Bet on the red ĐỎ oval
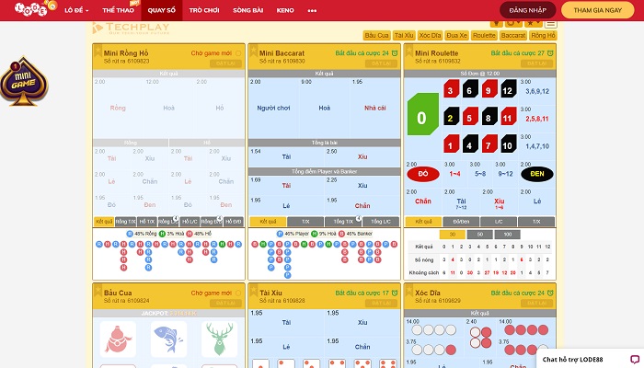Viewport: 644px width, 368px height. tap(422, 173)
